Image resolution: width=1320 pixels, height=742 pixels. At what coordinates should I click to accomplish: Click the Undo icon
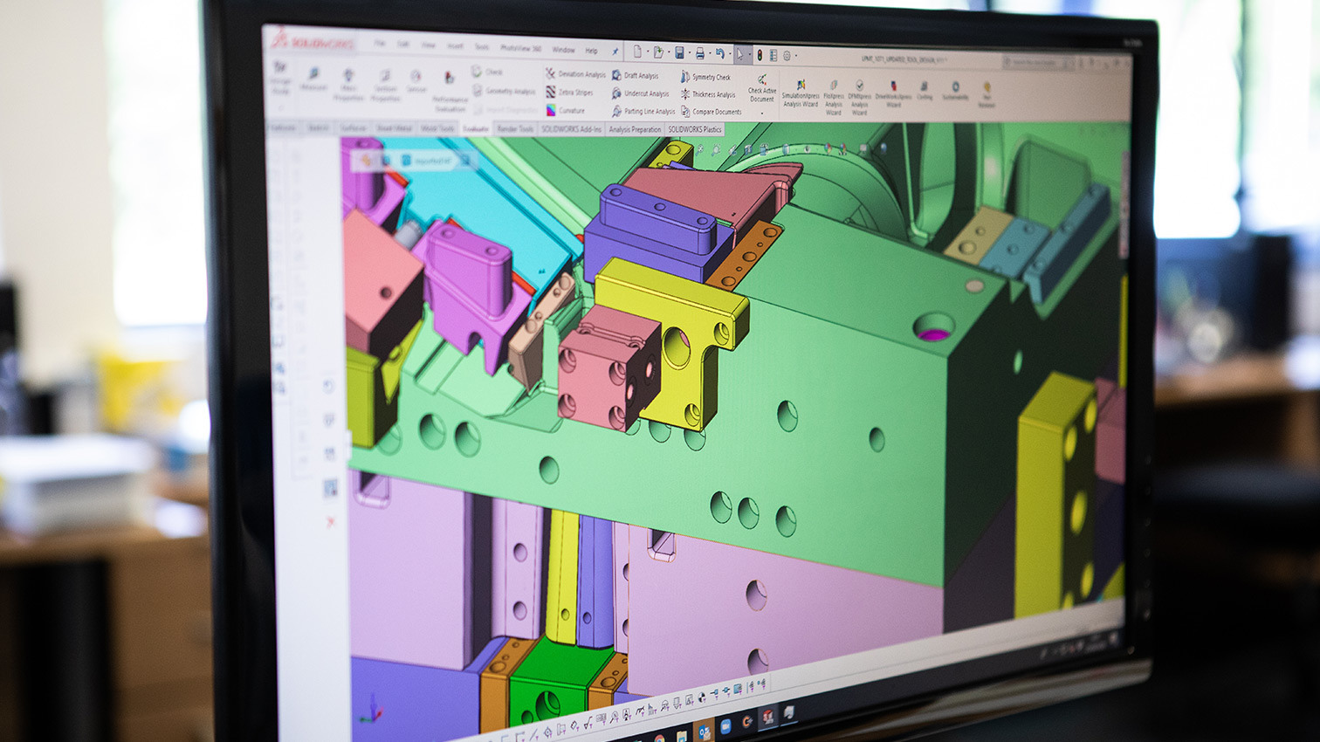click(719, 53)
